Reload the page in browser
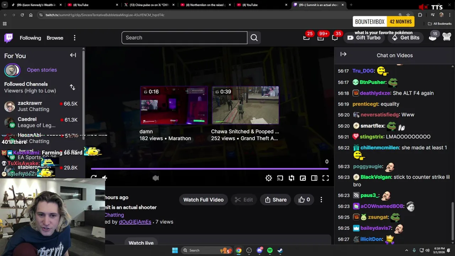Screen dimensions: 455x256 point(22,15)
